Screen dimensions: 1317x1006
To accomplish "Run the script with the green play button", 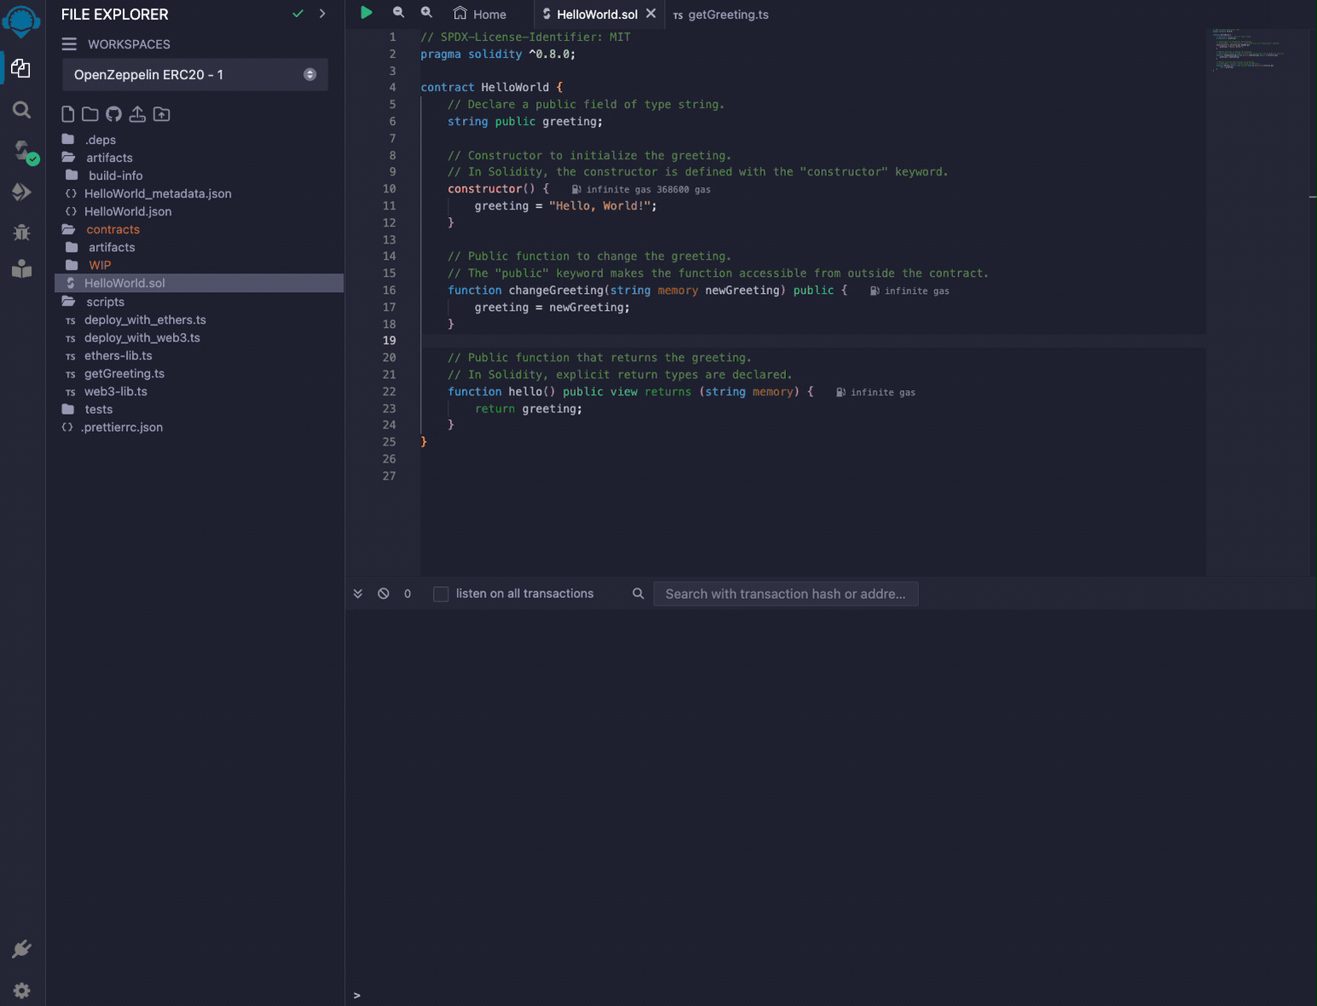I will [367, 12].
